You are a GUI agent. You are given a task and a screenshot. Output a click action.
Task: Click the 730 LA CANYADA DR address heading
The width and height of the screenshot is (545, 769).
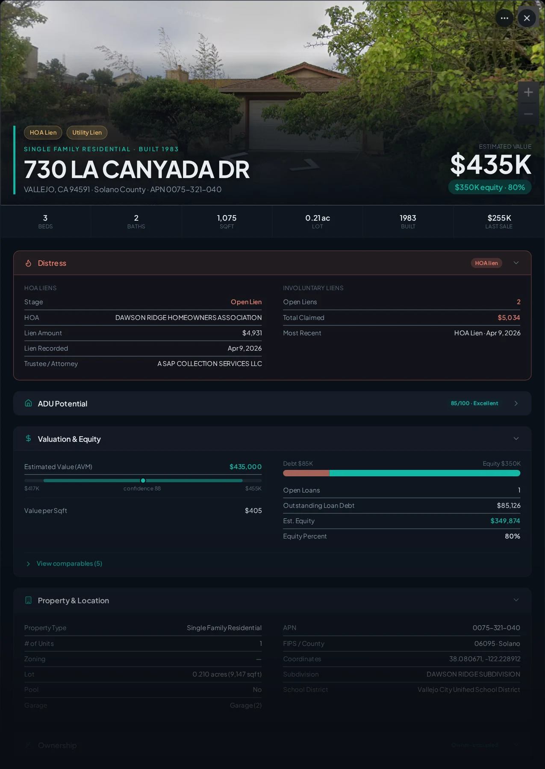coord(137,169)
